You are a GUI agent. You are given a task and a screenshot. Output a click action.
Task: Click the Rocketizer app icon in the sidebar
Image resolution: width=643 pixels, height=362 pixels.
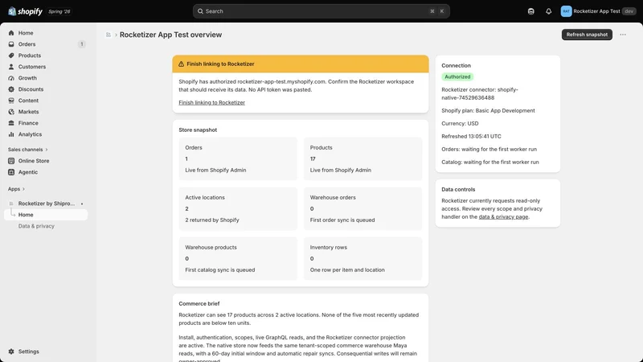click(11, 204)
